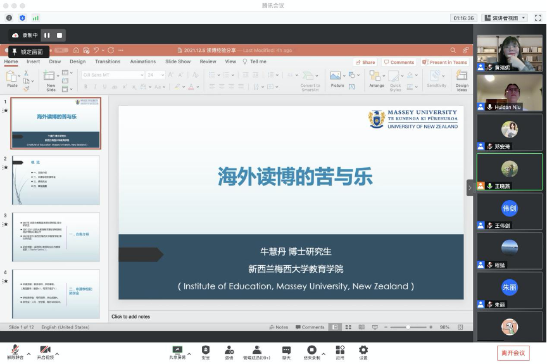Image resolution: width=547 pixels, height=364 pixels.
Task: Click the Share Screen (共享屏幕) icon
Action: 177,349
